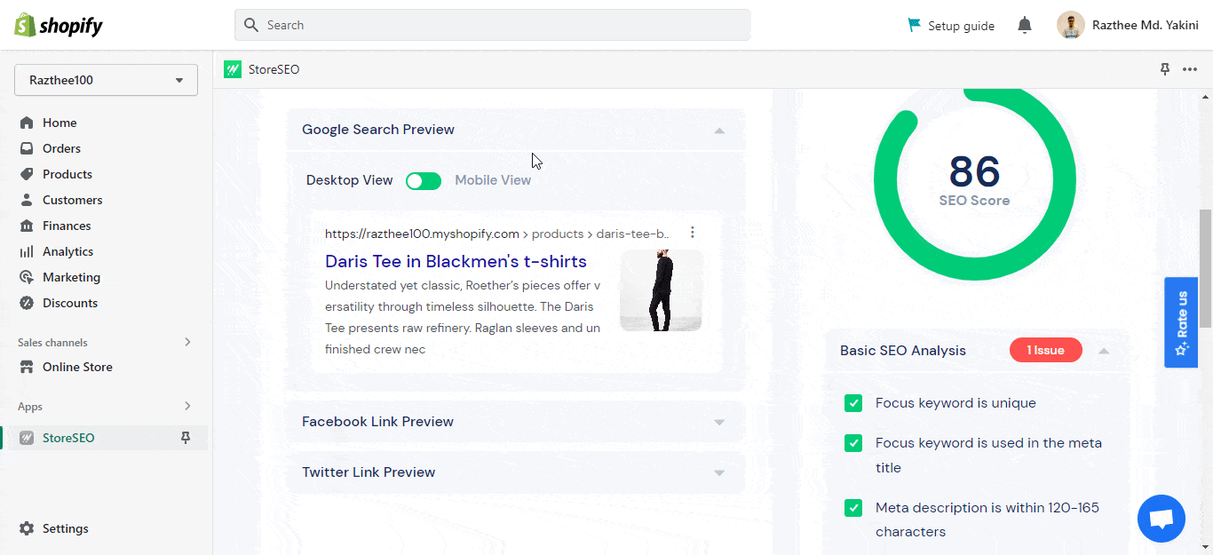Screen dimensions: 1213x555
Task: Expand the Twitter Link Preview section
Action: coord(719,473)
